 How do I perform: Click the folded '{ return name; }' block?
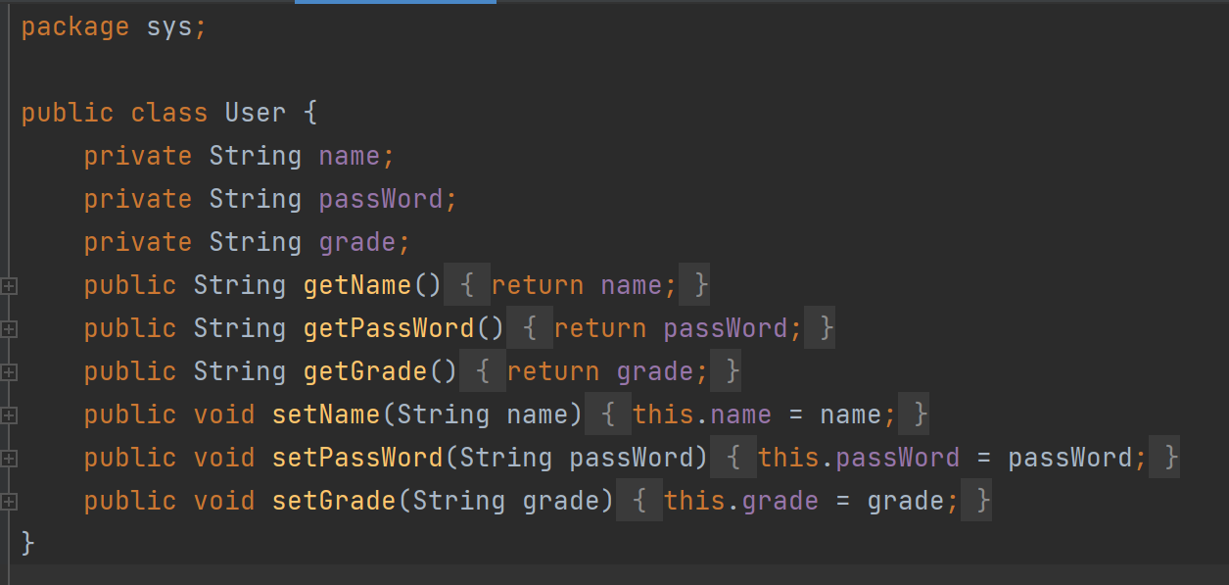pos(584,285)
